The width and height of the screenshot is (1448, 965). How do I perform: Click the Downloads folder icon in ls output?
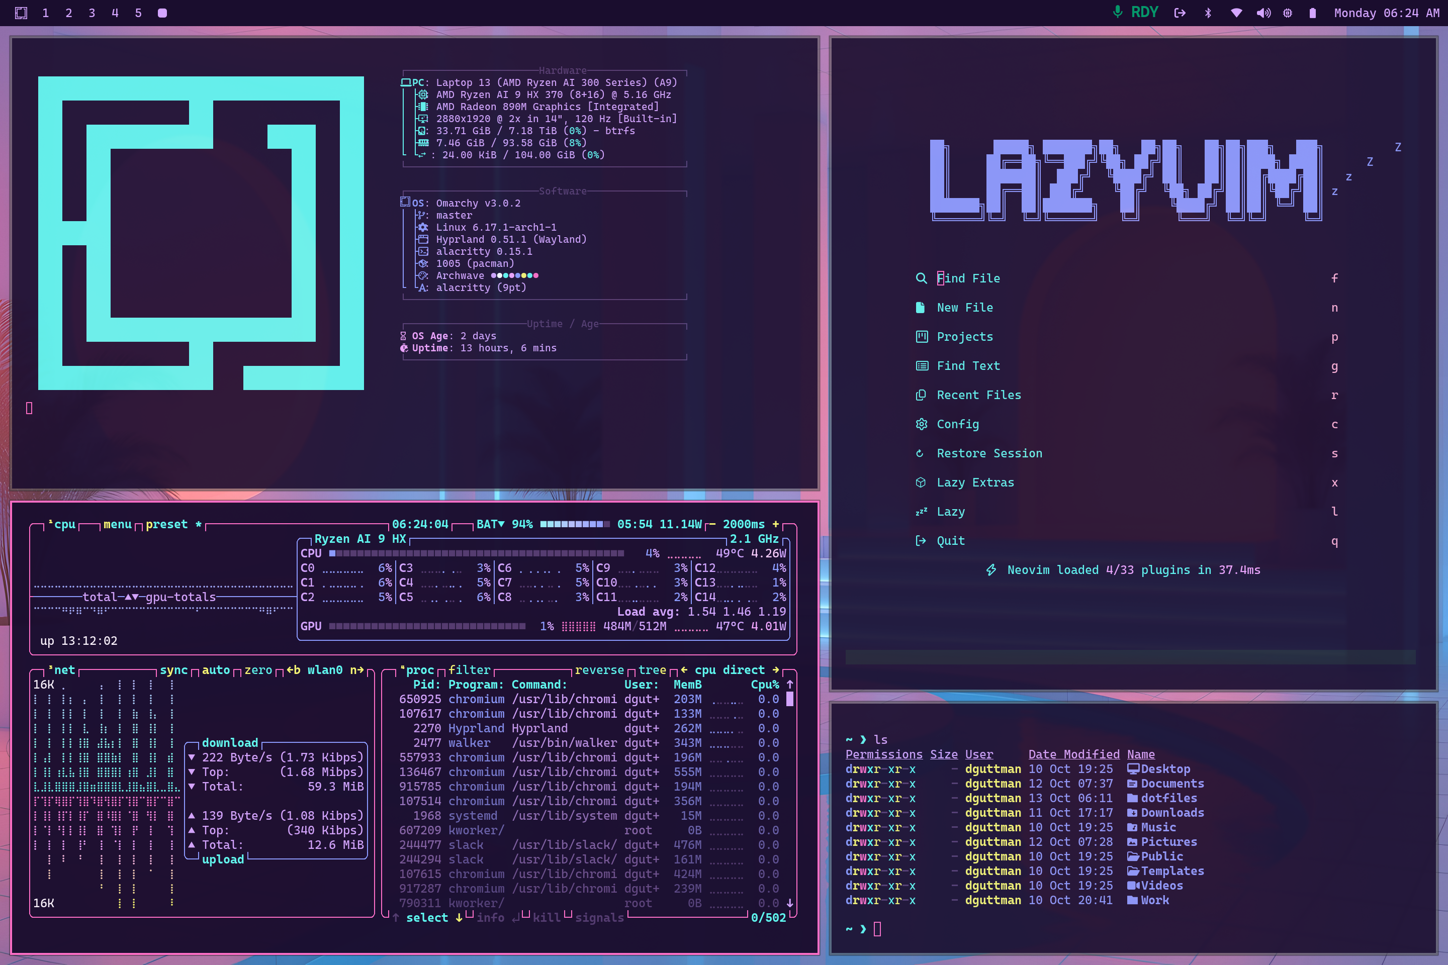click(x=1133, y=813)
